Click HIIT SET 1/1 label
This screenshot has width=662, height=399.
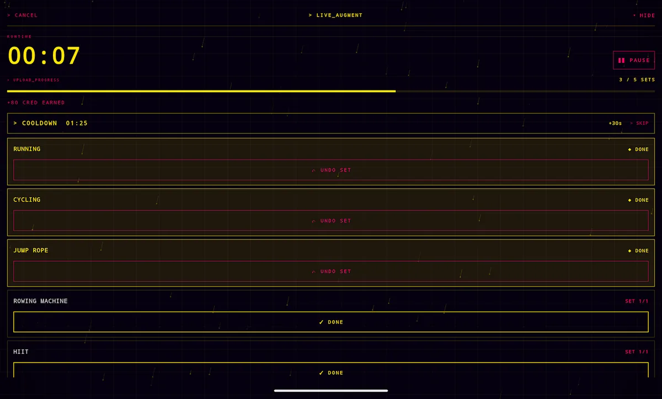point(637,352)
